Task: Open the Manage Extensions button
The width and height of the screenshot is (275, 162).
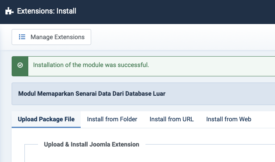Action: point(51,37)
